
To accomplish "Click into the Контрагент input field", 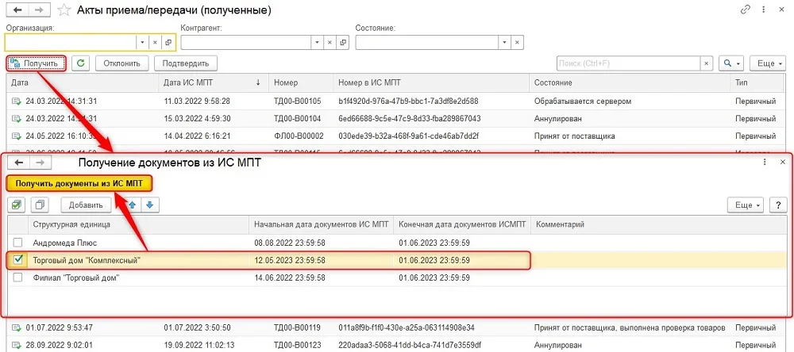I will (246, 43).
